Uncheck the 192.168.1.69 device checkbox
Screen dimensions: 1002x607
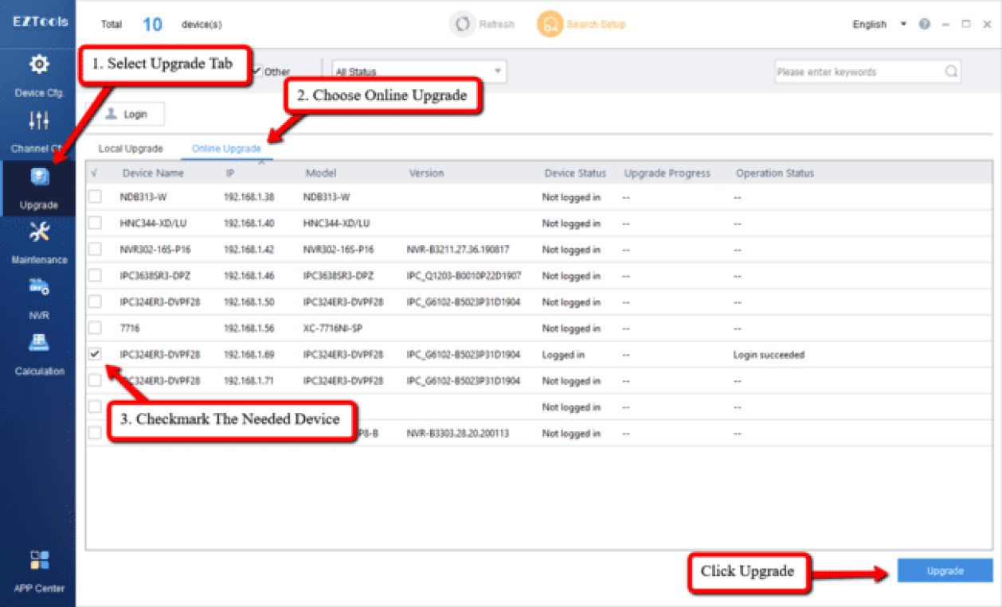(95, 355)
